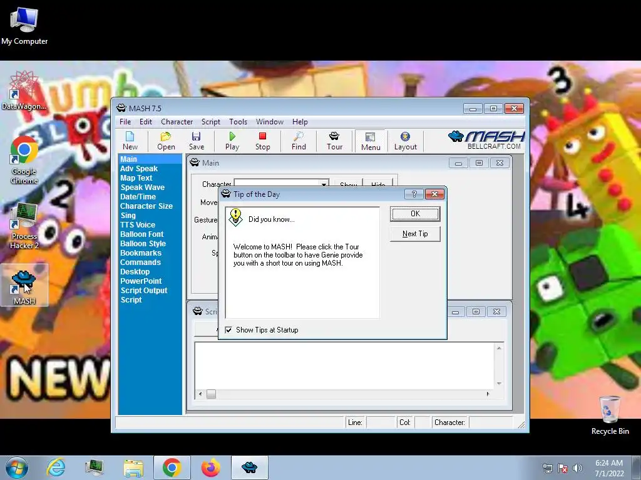
Task: Click OK in Tip of the Day dialog
Action: (x=415, y=214)
